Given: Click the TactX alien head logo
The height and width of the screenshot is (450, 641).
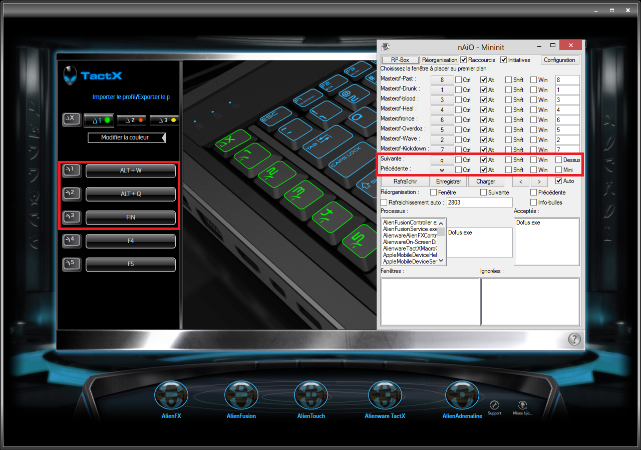Looking at the screenshot, I should pyautogui.click(x=71, y=75).
